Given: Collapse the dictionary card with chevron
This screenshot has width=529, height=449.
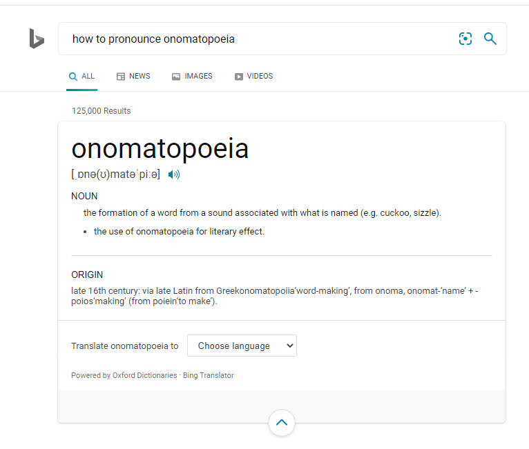Looking at the screenshot, I should pyautogui.click(x=281, y=423).
